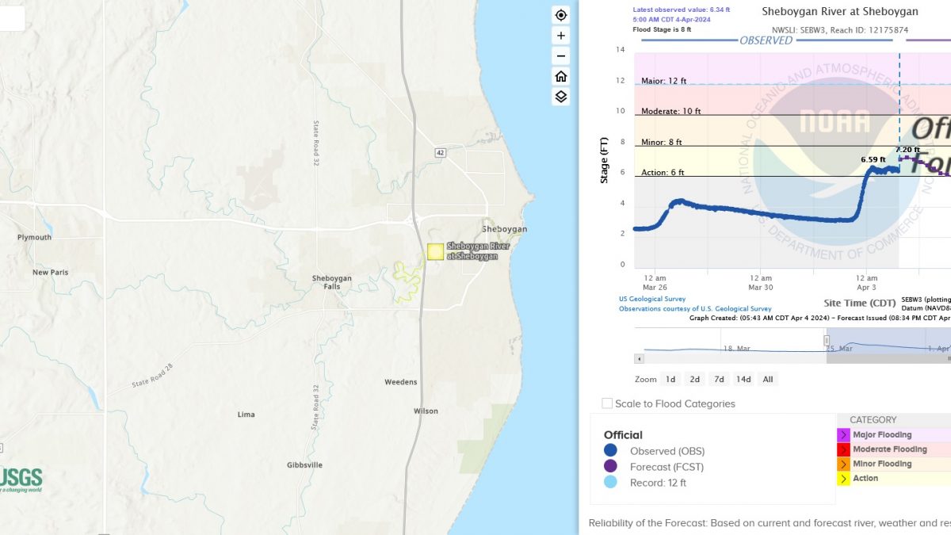Screen dimensions: 951x535
Task: Click the white box in map top-left corner
Action: click(12, 18)
